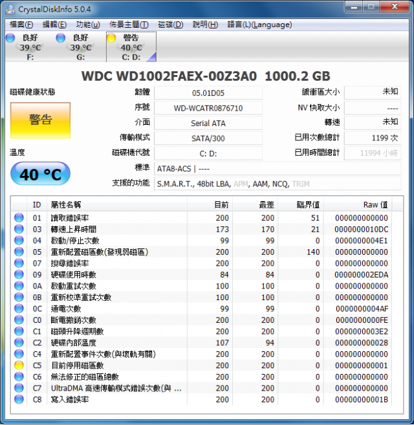414x425 pixels.
Task: Open the 功能(u) menu
Action: click(88, 25)
